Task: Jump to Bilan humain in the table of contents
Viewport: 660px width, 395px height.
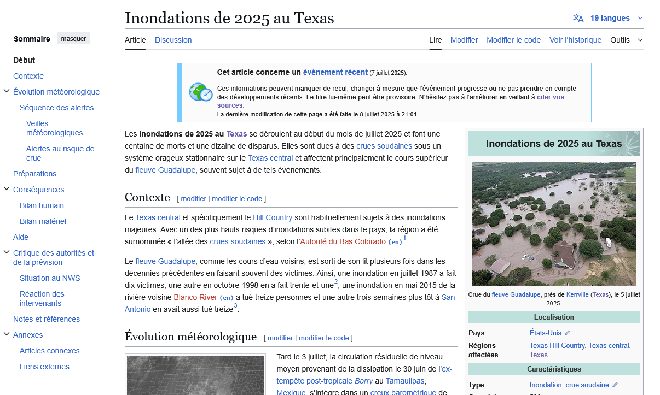Action: point(42,205)
